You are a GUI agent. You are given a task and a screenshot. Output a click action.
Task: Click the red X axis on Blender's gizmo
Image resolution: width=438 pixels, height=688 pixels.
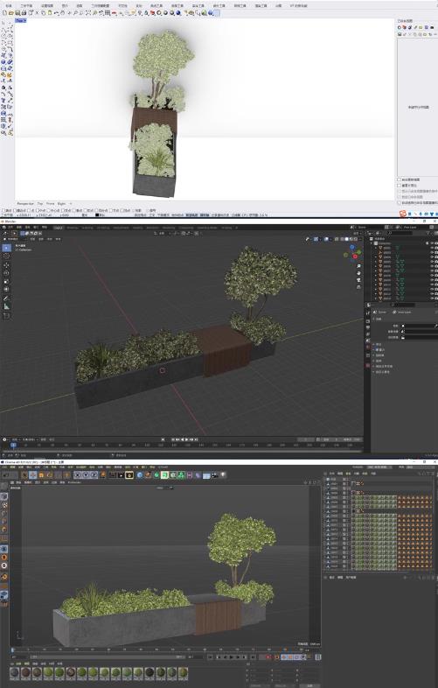pos(355,256)
